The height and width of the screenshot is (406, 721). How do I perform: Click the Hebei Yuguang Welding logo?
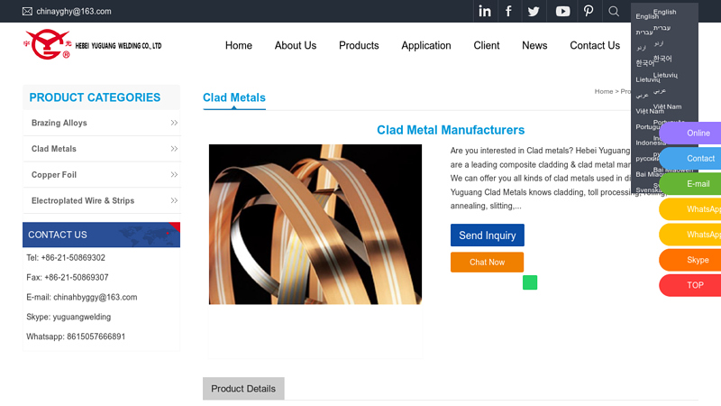point(93,44)
